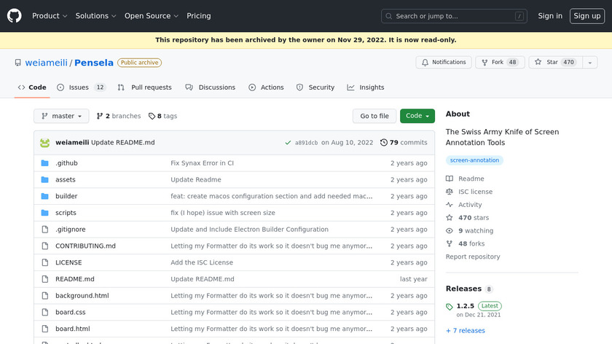Expand the Product menu
The width and height of the screenshot is (612, 344).
click(x=50, y=15)
